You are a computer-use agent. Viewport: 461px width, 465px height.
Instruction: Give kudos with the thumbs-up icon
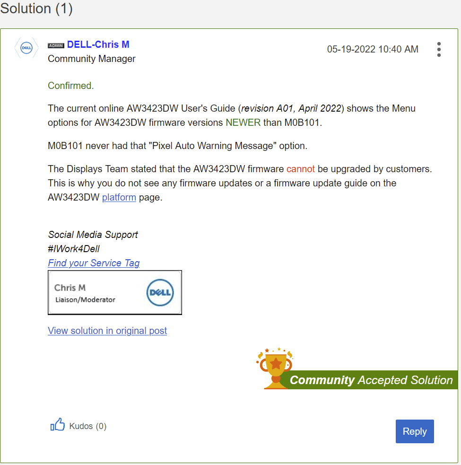coord(58,425)
